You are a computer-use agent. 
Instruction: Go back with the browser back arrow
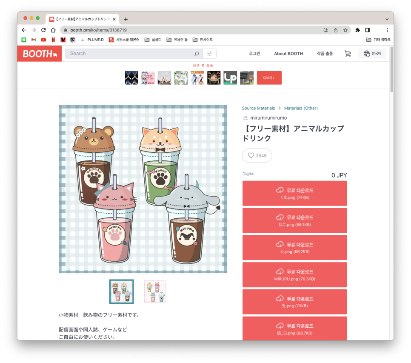click(24, 30)
